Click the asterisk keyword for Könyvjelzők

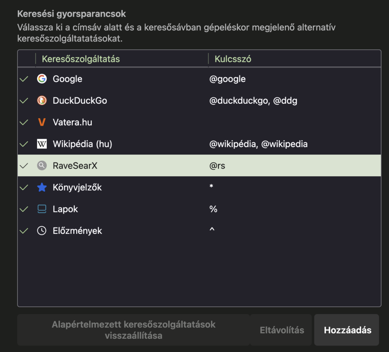211,186
